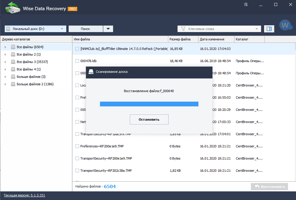Image resolution: width=296 pixels, height=200 pixels.
Task: Sort by the Размер файла column header
Action: click(x=180, y=39)
